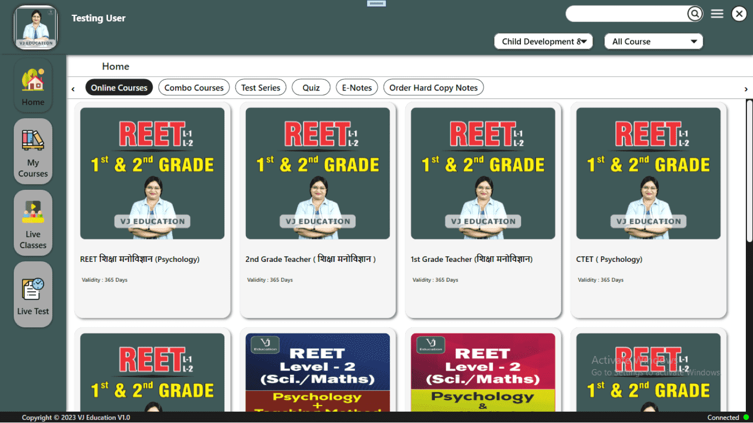Select the Quiz tab

311,87
